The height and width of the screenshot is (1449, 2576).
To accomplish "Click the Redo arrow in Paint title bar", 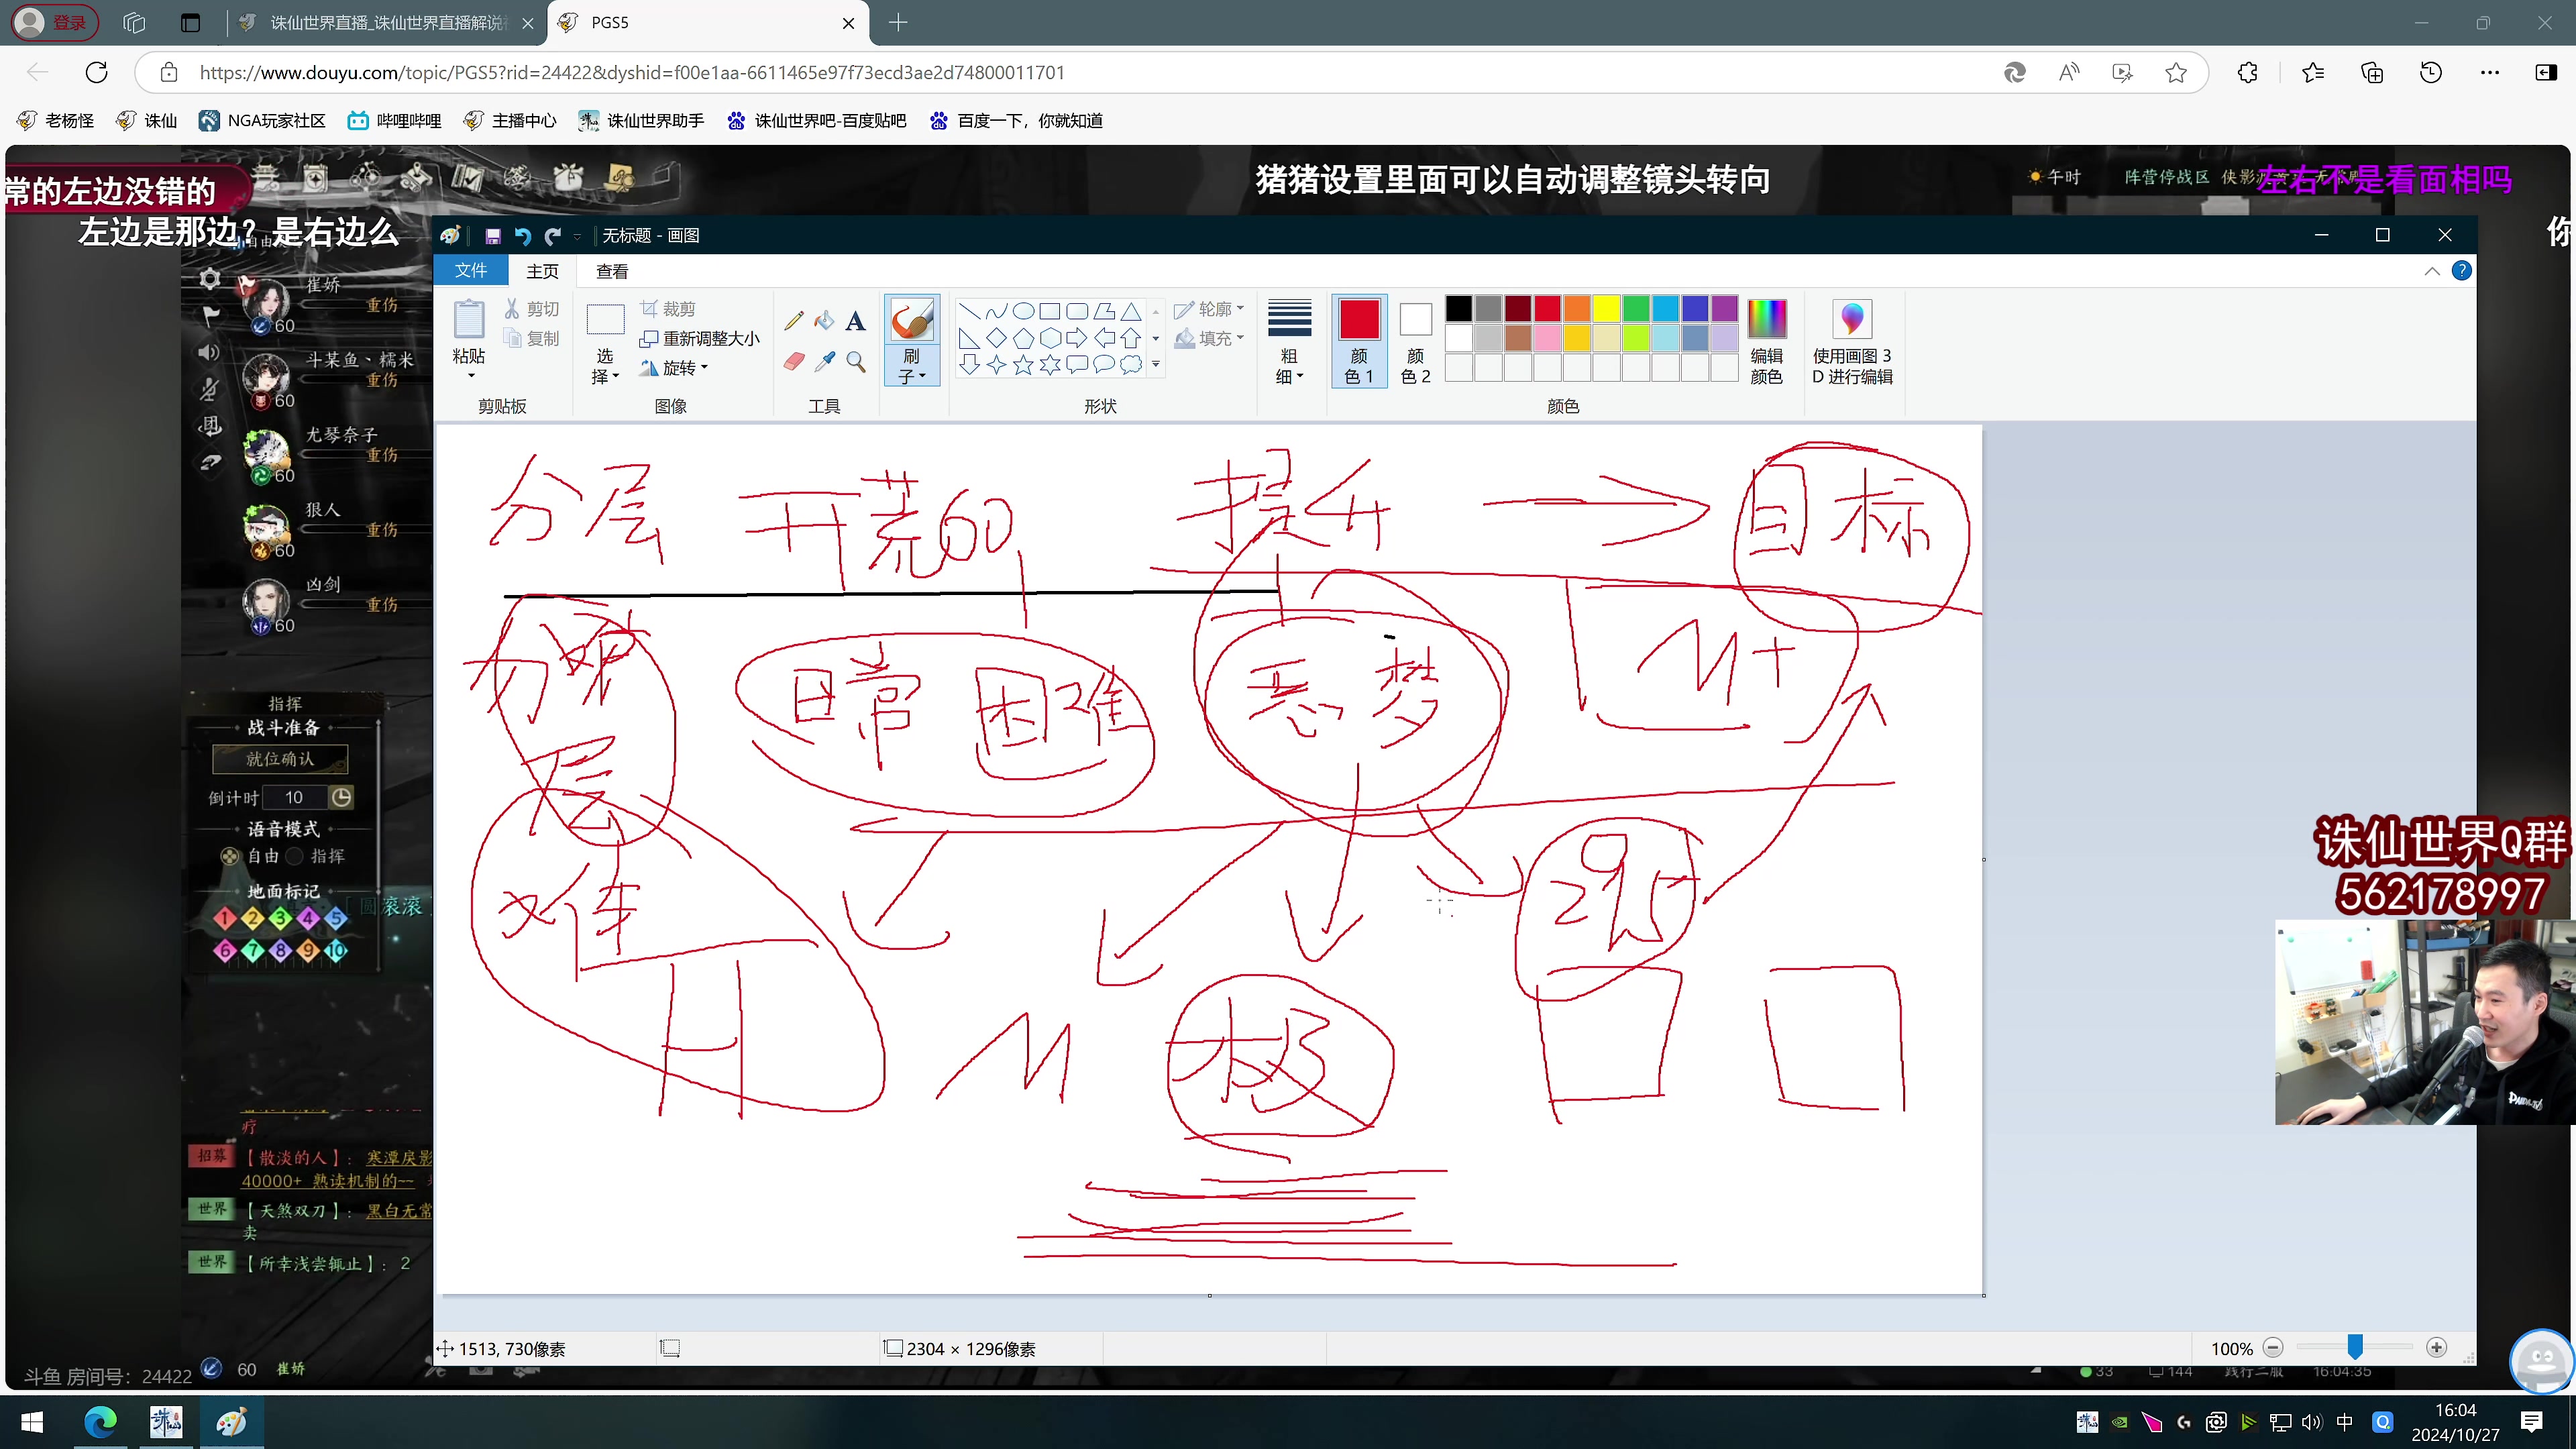I will [552, 235].
